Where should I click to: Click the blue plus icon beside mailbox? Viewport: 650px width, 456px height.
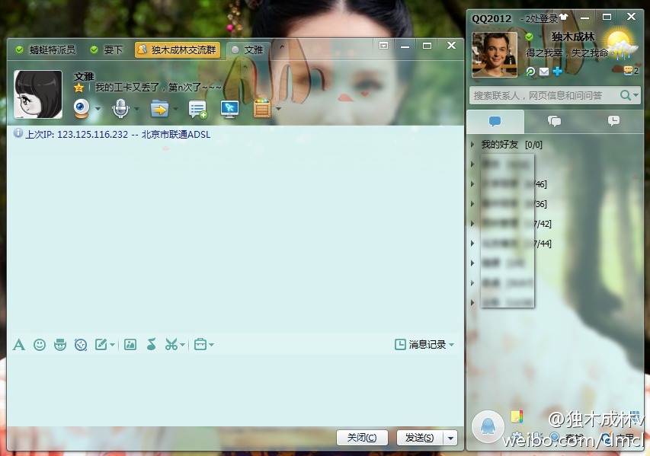coord(558,72)
